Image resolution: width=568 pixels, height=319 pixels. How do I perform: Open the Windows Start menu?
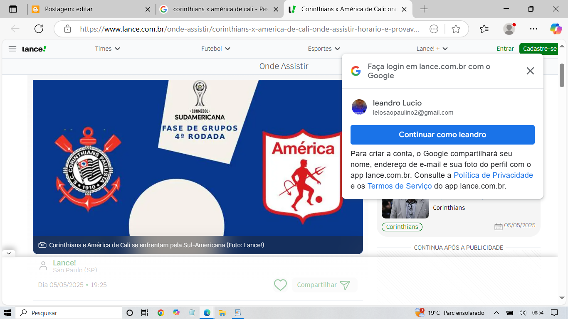point(7,313)
